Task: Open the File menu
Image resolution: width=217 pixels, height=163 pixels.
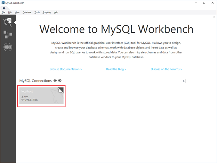Action: pos(3,12)
